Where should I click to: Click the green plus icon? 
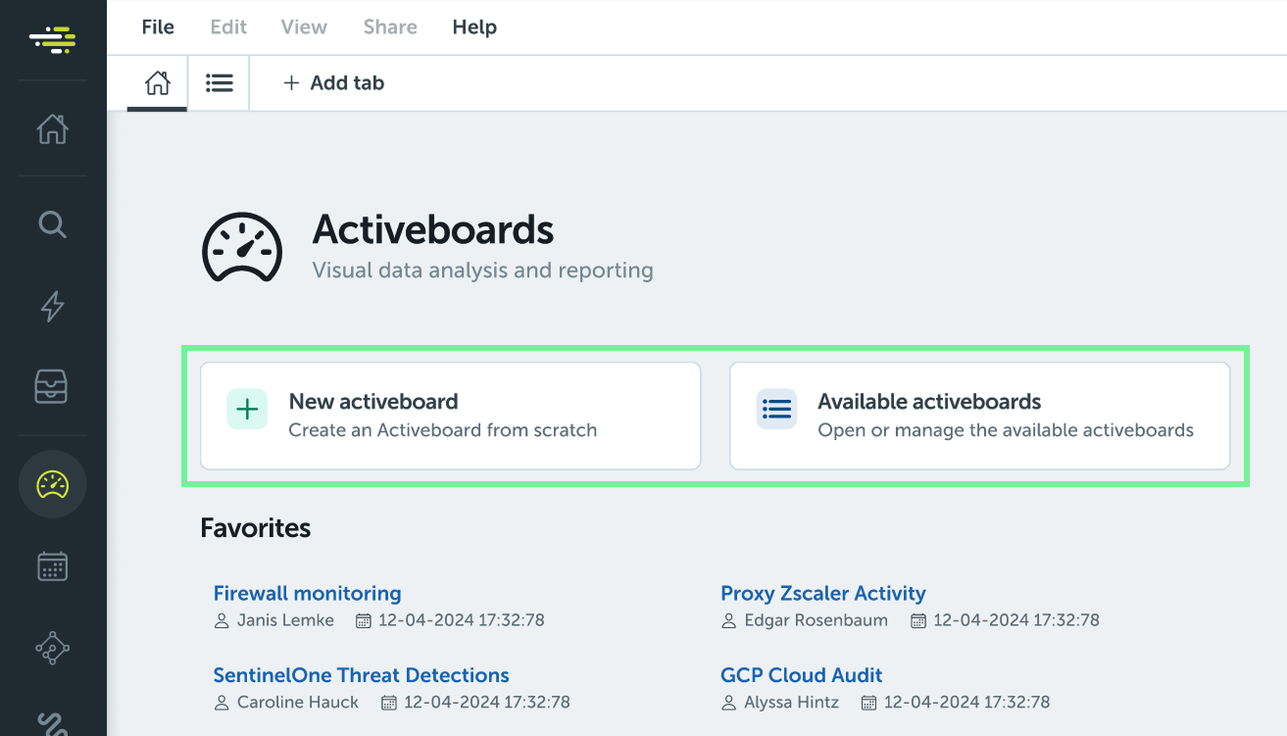247,409
